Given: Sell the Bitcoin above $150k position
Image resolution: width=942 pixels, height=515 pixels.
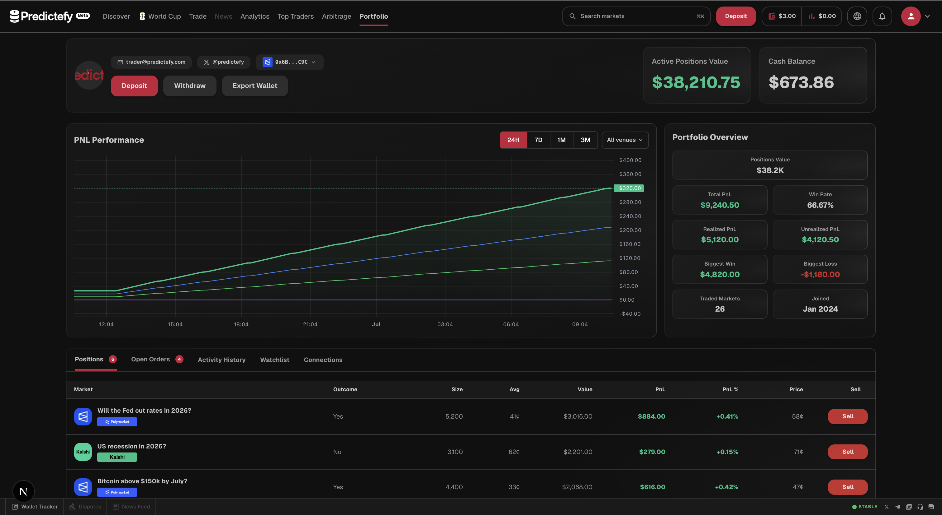Looking at the screenshot, I should [848, 487].
